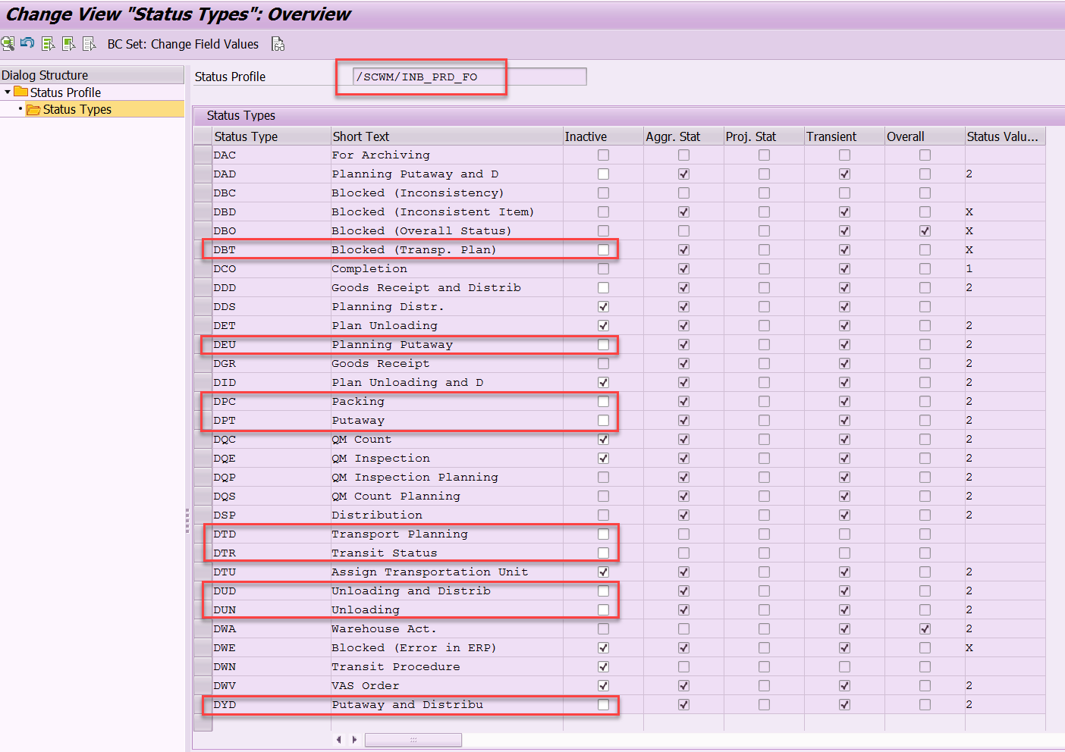Viewport: 1065px width, 752px height.
Task: Toggle Inactive checkbox for DUD row
Action: click(x=603, y=591)
